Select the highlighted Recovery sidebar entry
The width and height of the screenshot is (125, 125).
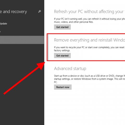22,40
